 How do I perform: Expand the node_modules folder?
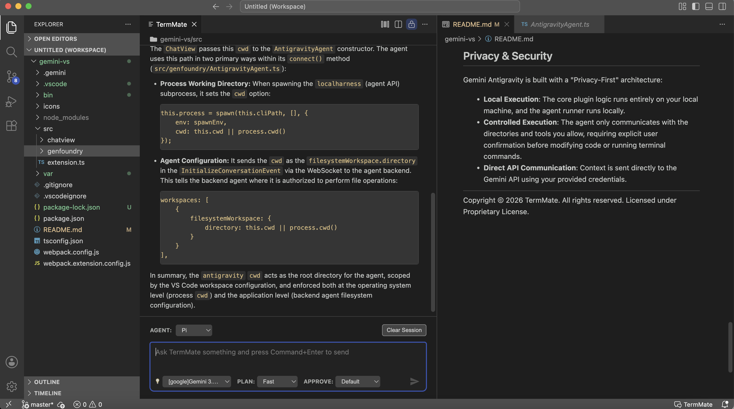[x=82, y=117]
